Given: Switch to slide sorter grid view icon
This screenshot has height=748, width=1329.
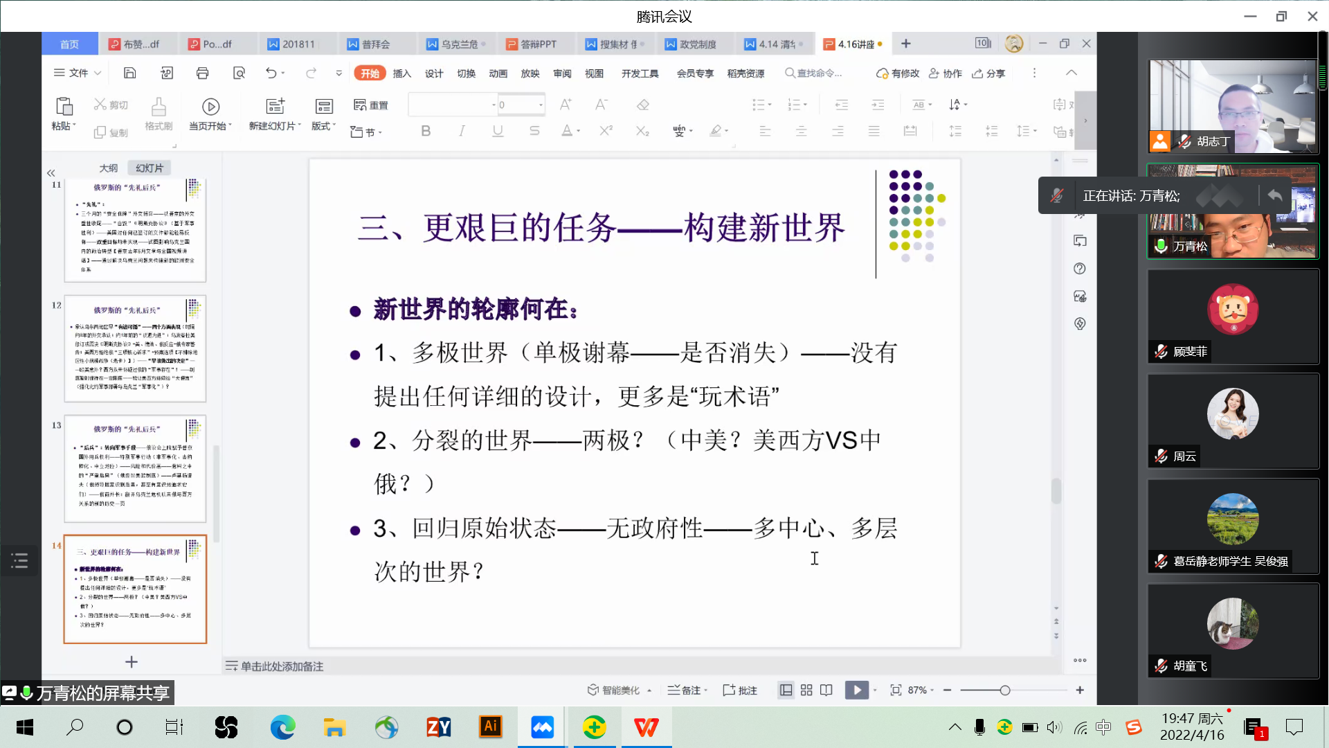Looking at the screenshot, I should (x=806, y=690).
